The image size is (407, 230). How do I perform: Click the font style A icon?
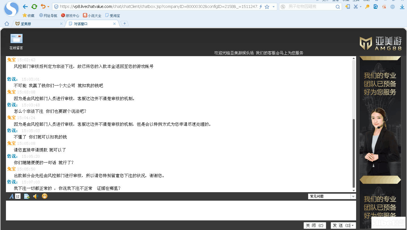tap(12, 196)
